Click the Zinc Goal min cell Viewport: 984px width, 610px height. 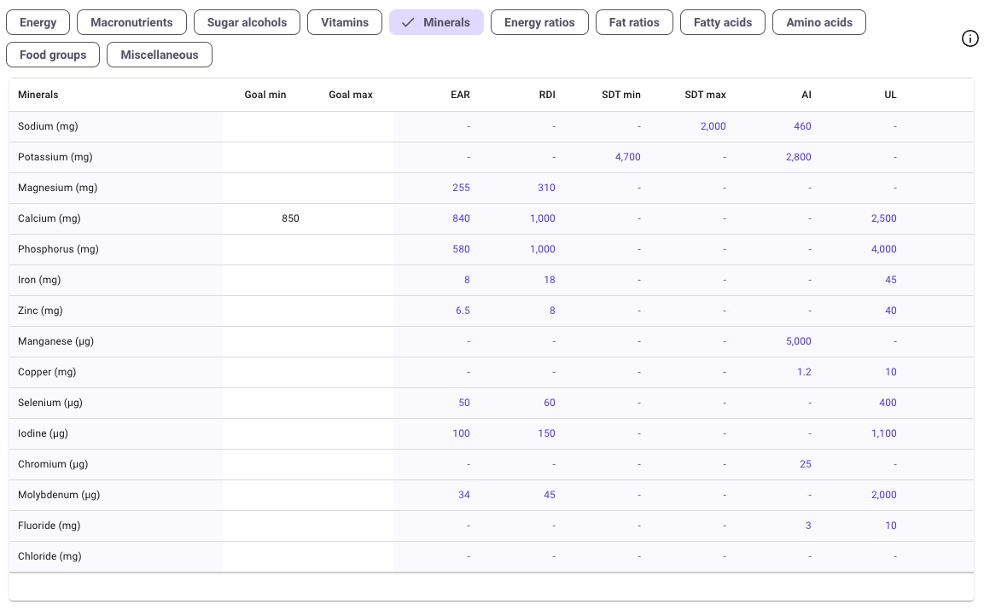pyautogui.click(x=265, y=311)
